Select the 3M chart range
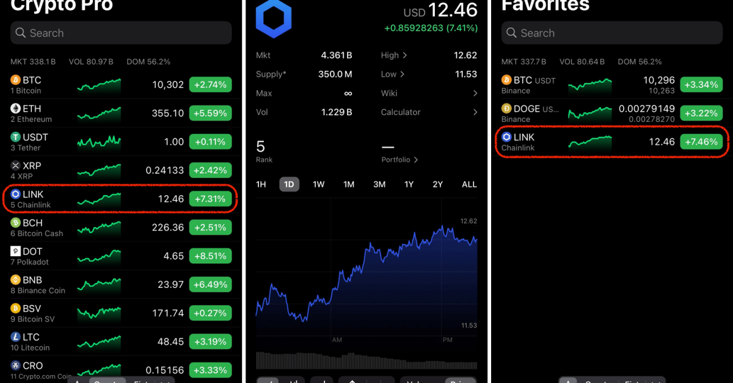 coord(379,184)
